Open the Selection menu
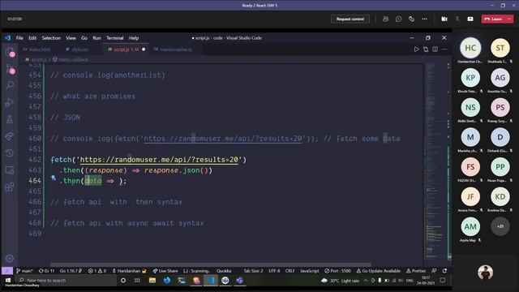519x292 pixels. (51, 38)
